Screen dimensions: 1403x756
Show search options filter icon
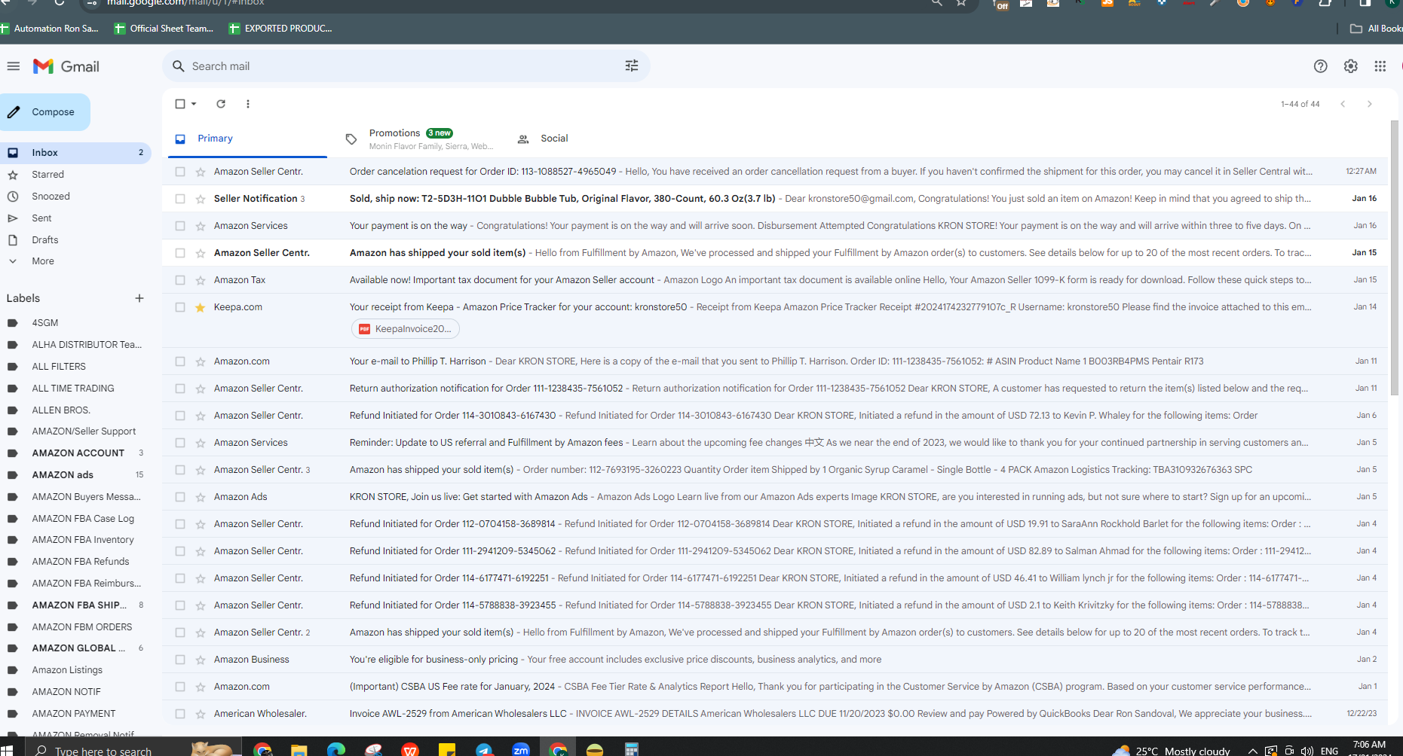(632, 66)
